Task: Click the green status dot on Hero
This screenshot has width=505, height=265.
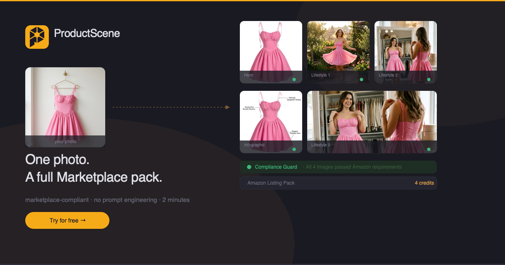Action: coord(294,79)
